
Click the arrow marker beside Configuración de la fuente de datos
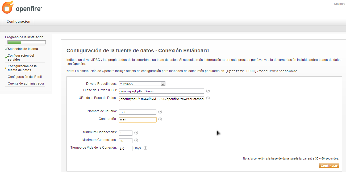click(6, 68)
